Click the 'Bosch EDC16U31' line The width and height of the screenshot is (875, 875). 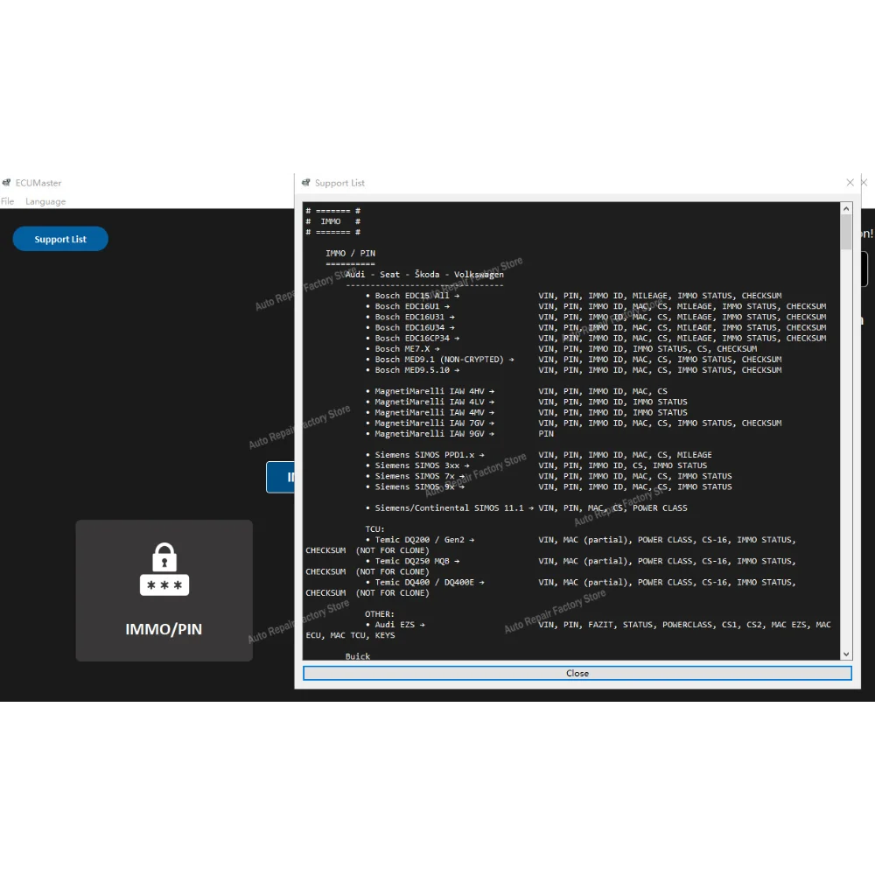596,317
